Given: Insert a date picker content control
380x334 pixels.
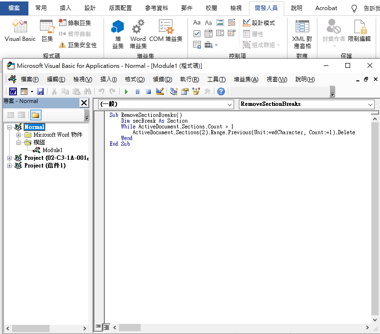Looking at the screenshot, I should click(x=232, y=33).
